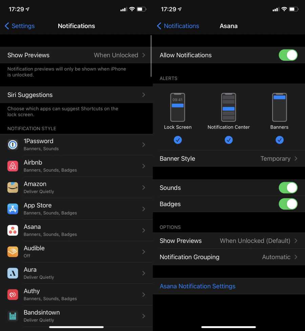The height and width of the screenshot is (331, 305).
Task: Tap the Banners label
Action: pos(280,127)
